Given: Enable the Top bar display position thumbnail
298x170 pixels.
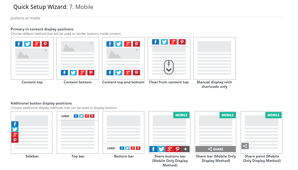Looking at the screenshot, I should 77,132.
